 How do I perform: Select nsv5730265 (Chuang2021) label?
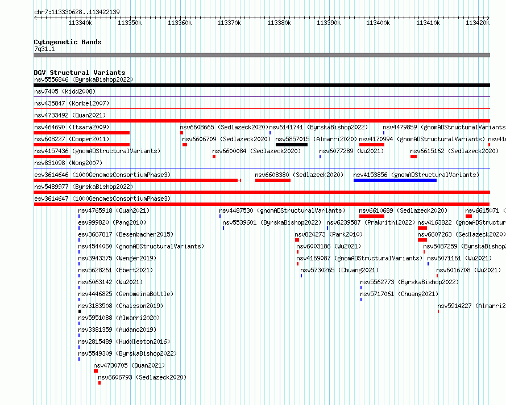coord(339,270)
